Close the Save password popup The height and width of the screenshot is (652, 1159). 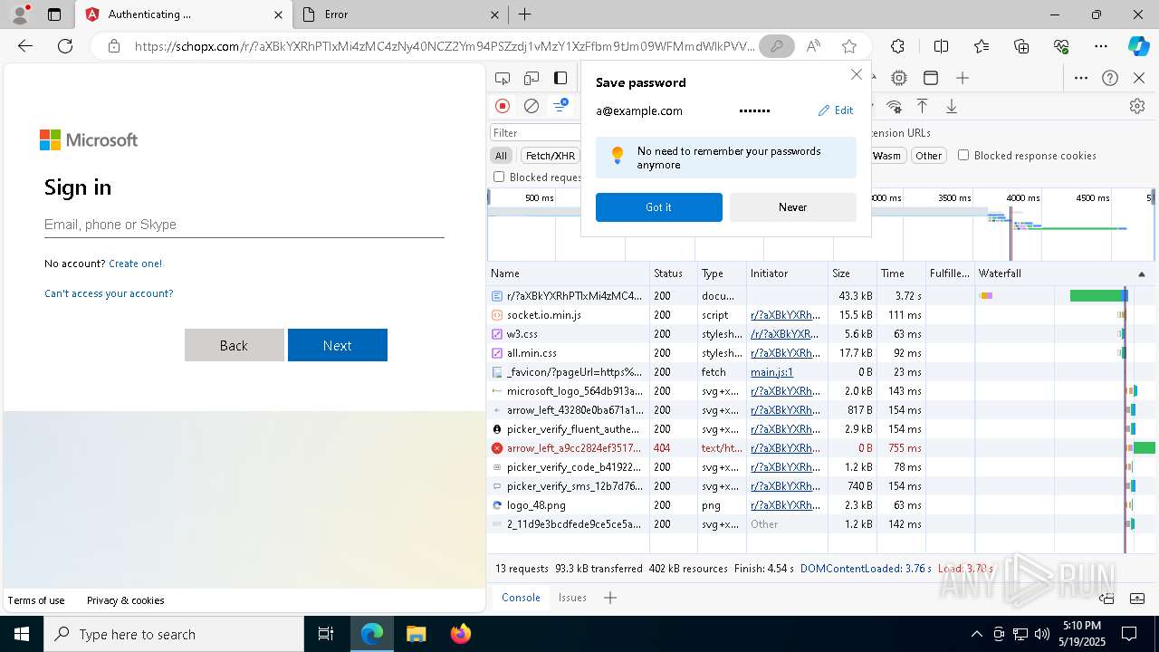coord(857,74)
